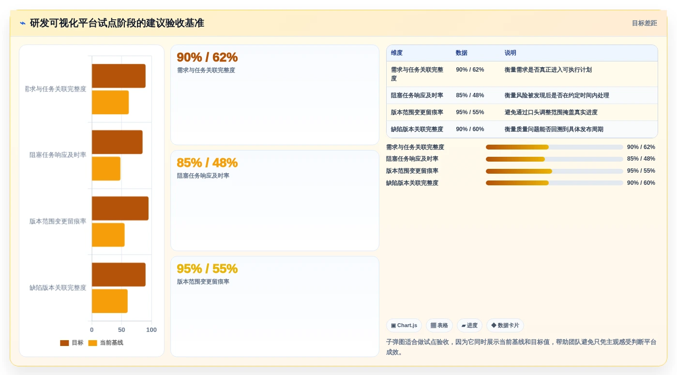Click the 85% / 48% table data cell

click(470, 95)
